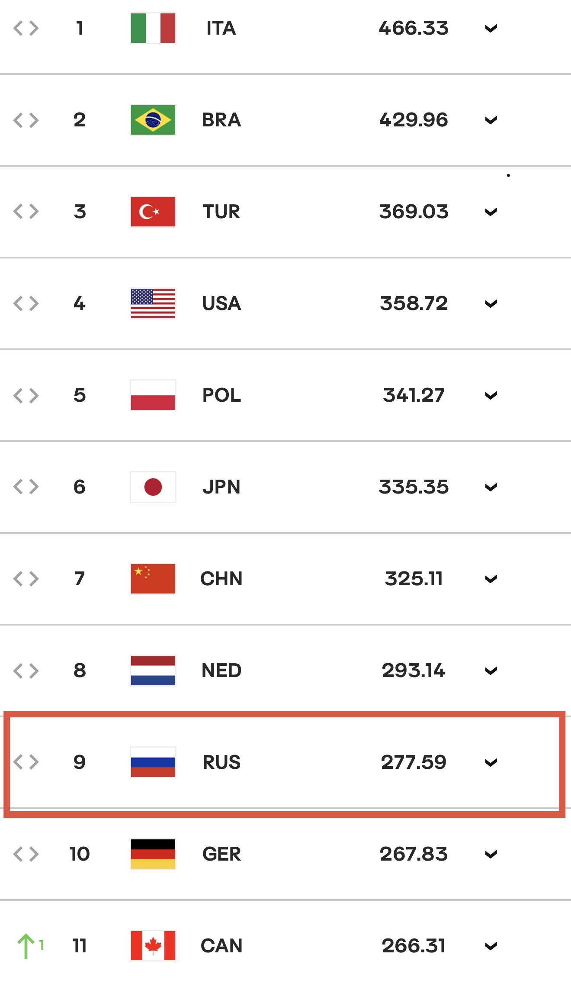Image resolution: width=571 pixels, height=987 pixels.
Task: Click the Brazil flag icon
Action: pos(153,120)
